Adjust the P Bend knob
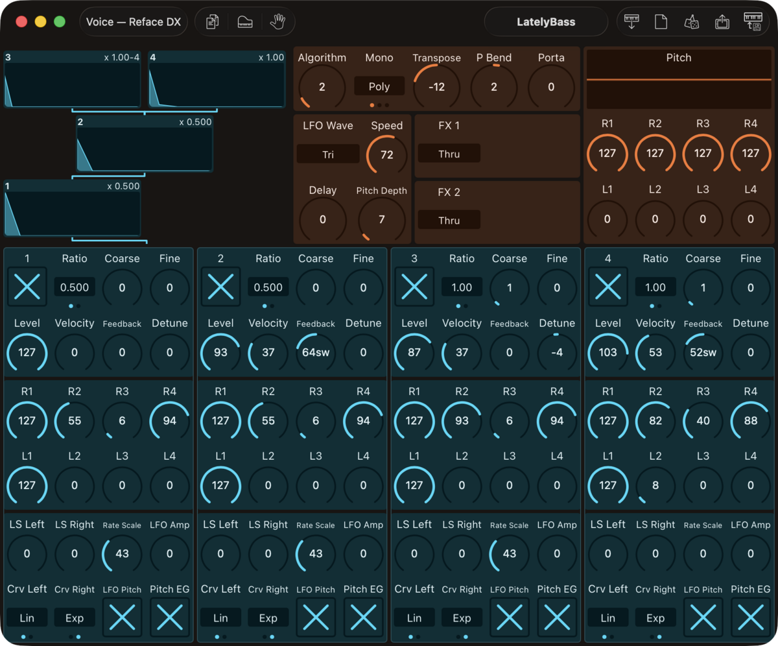 [494, 87]
